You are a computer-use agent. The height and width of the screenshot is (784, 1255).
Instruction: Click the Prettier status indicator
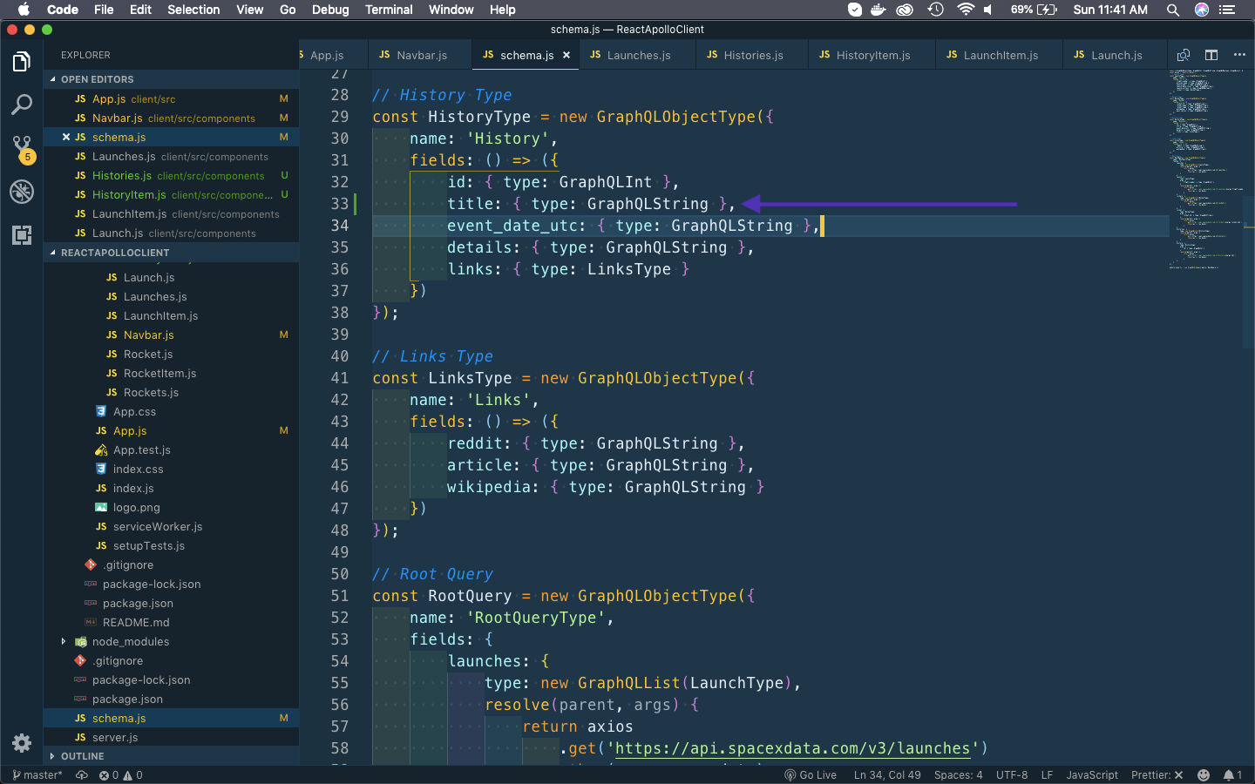click(1157, 775)
